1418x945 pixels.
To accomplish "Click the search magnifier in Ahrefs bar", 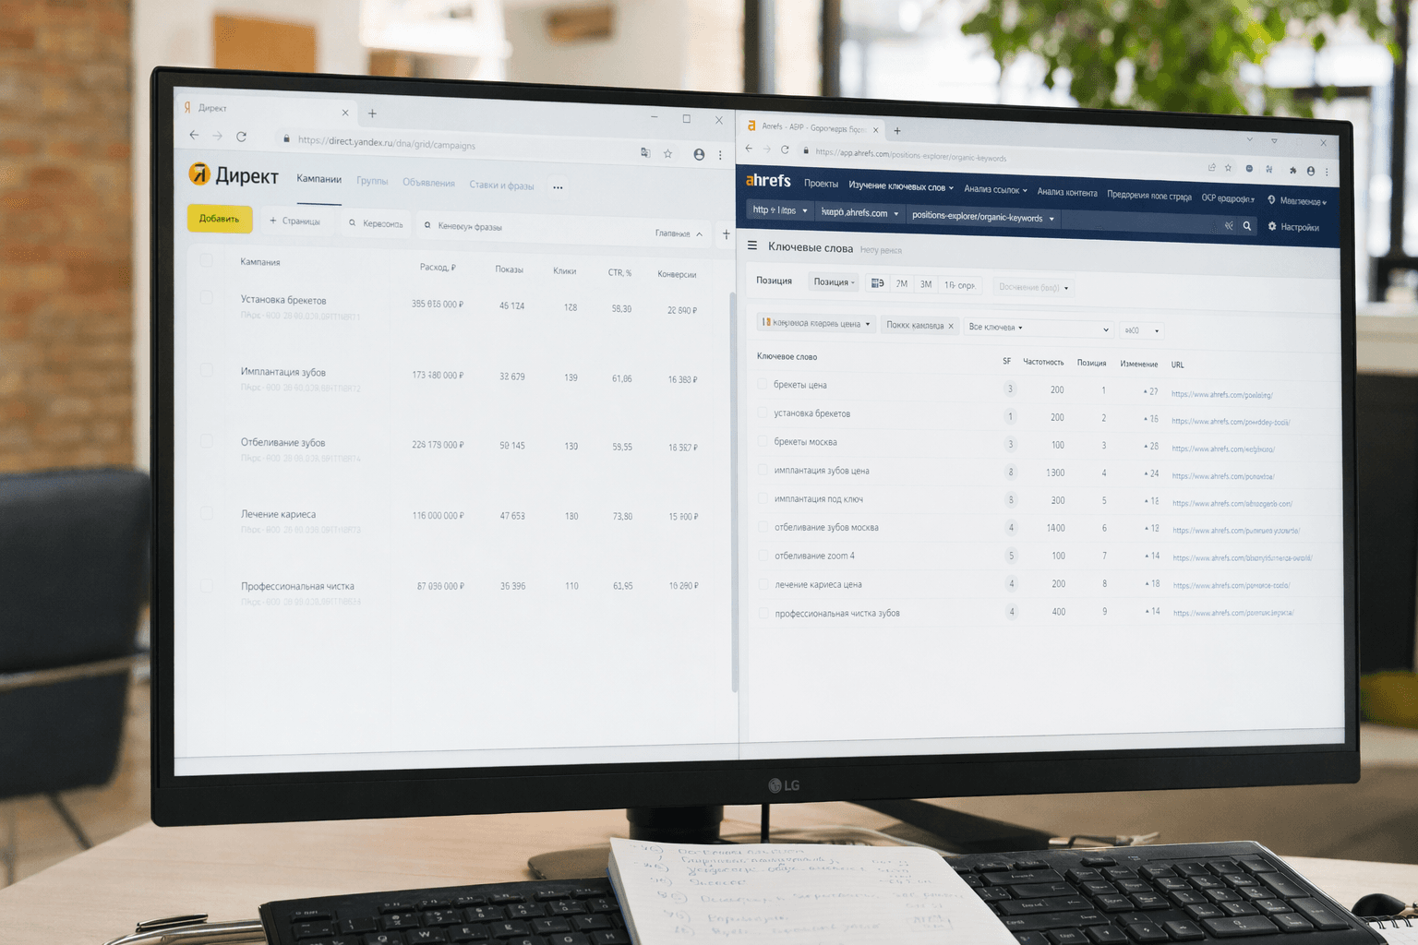I will (x=1247, y=226).
